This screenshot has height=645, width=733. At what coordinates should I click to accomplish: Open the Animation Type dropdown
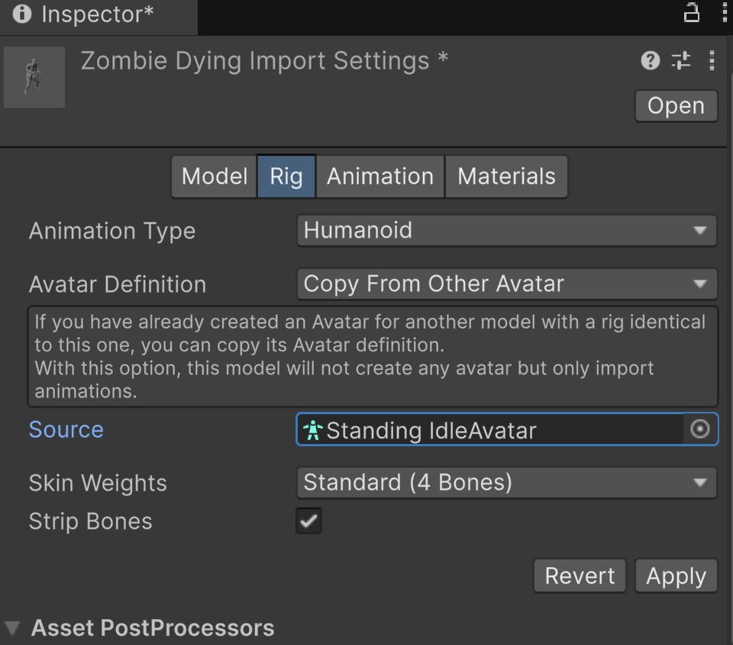507,231
